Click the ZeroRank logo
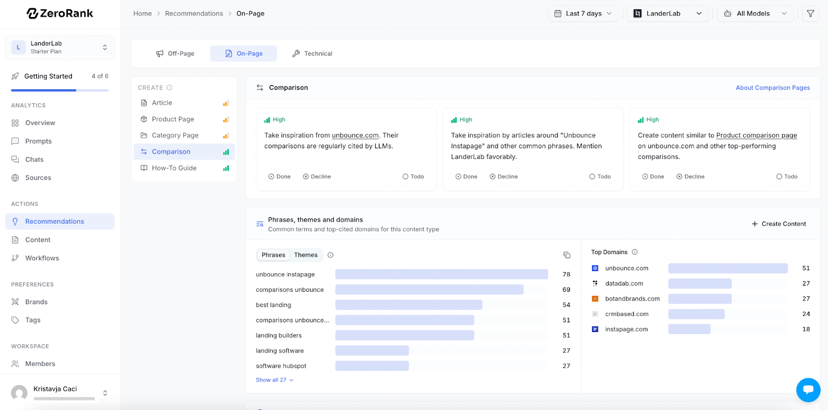The width and height of the screenshot is (828, 410). click(60, 13)
